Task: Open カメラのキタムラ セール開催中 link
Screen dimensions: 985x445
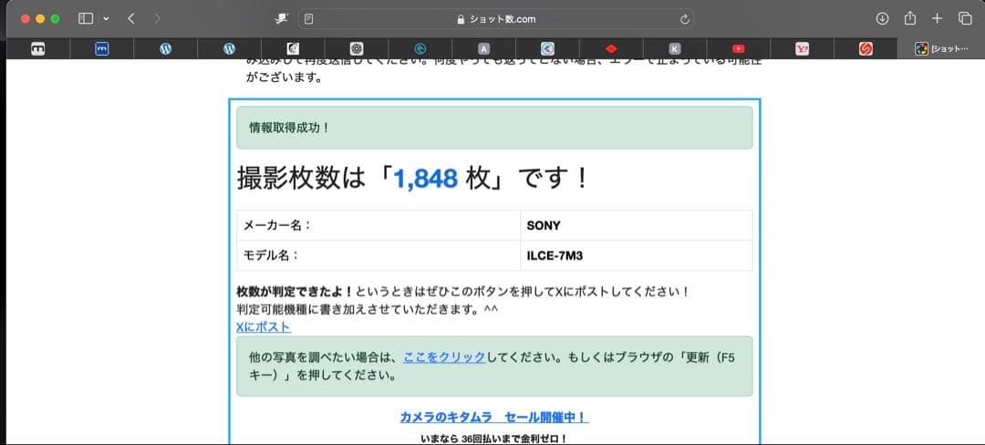Action: point(494,418)
